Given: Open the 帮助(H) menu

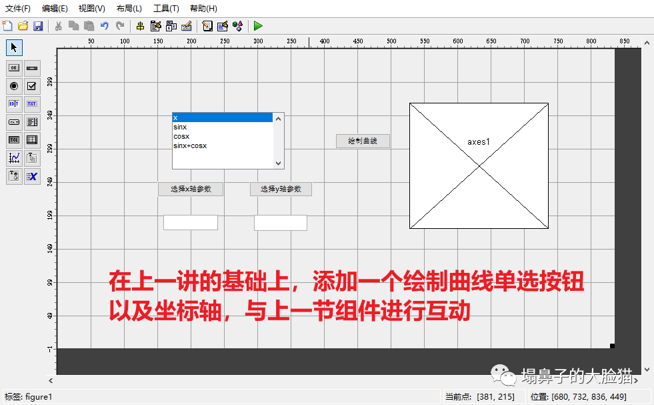Looking at the screenshot, I should click(x=203, y=9).
